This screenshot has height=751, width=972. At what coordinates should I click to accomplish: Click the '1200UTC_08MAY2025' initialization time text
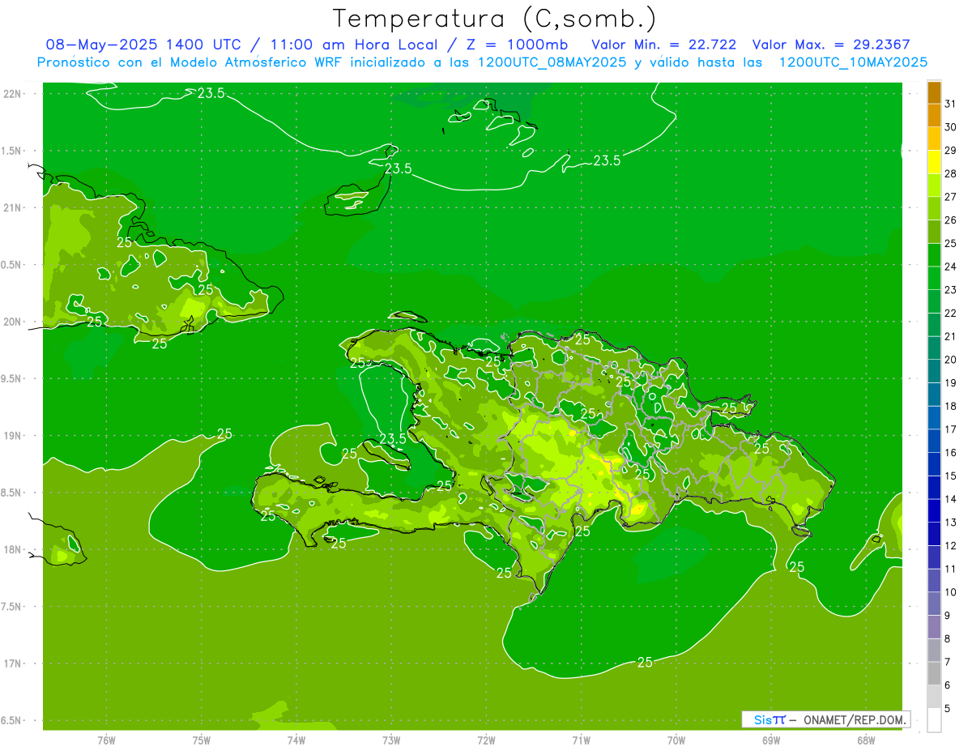pyautogui.click(x=552, y=62)
